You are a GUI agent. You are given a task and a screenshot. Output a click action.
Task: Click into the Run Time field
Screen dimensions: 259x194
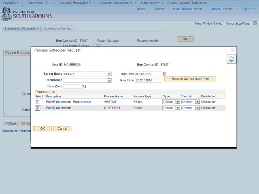(x=149, y=80)
